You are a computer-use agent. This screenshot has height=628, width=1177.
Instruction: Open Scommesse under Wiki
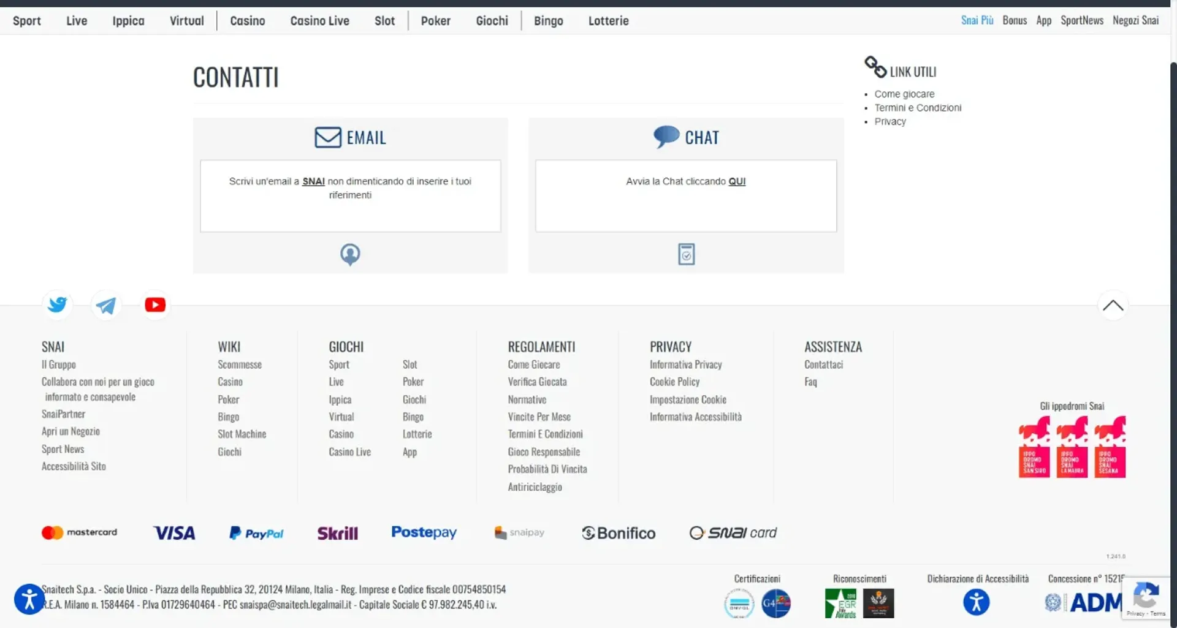pos(240,365)
